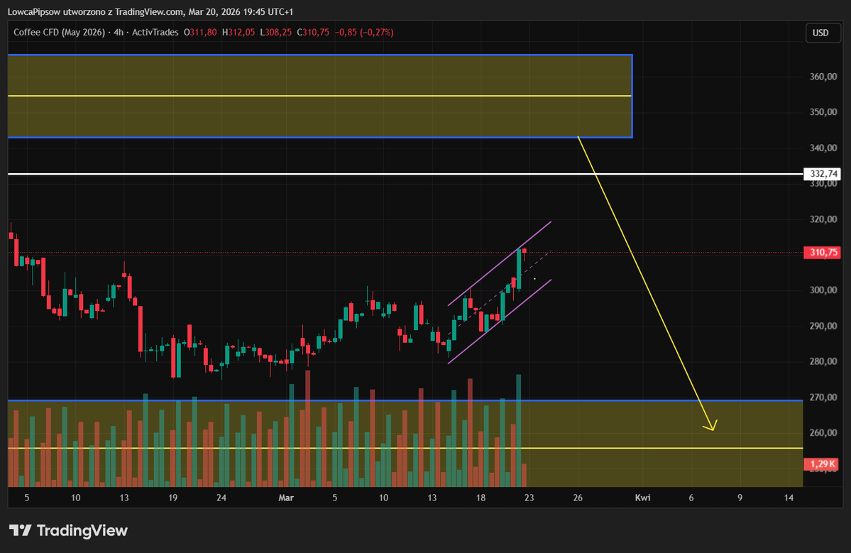The height and width of the screenshot is (553, 851).
Task: Click the close value C310,75 in legend
Action: pos(313,32)
